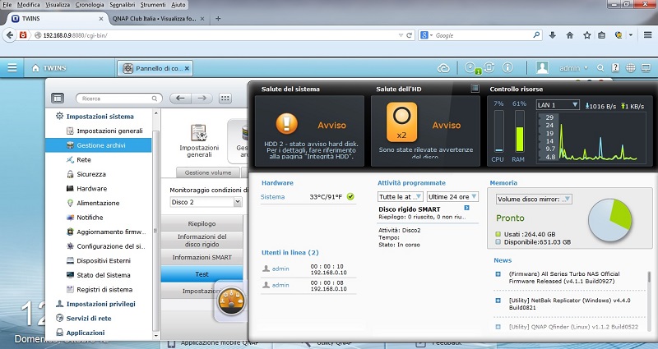Image resolution: width=658 pixels, height=349 pixels.
Task: Open the Cronologia menu in Firefox
Action: point(90,5)
